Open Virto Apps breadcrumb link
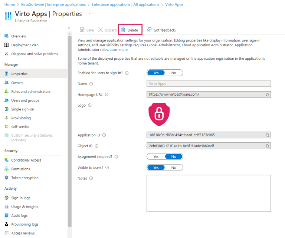Viewport: 285px width, 238px height. click(x=174, y=4)
